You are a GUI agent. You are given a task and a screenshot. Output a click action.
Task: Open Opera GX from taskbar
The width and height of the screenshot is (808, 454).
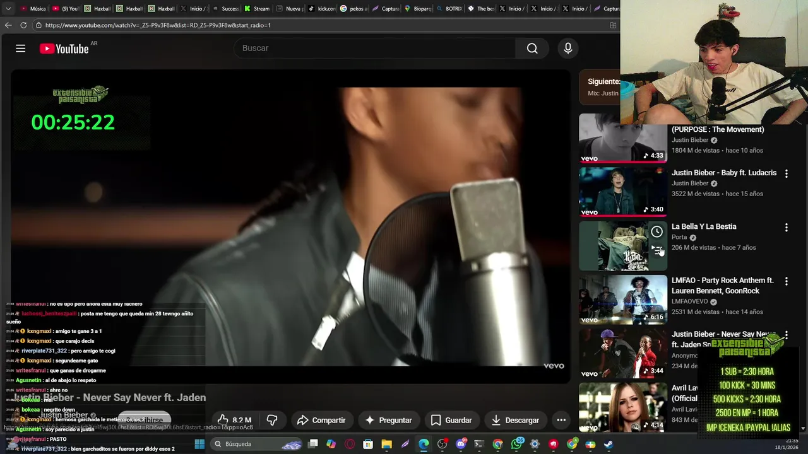pyautogui.click(x=350, y=444)
